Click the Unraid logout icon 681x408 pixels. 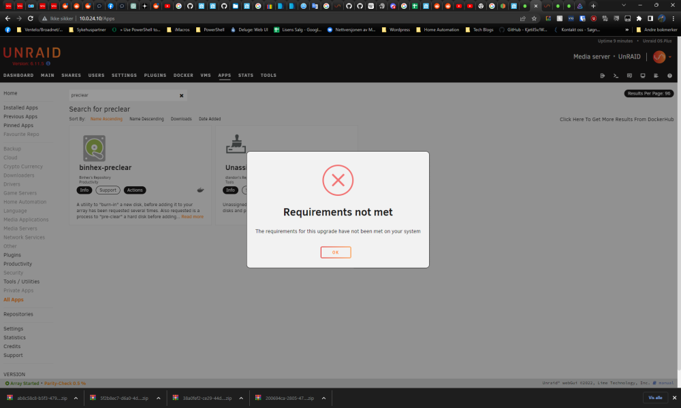[x=603, y=75]
